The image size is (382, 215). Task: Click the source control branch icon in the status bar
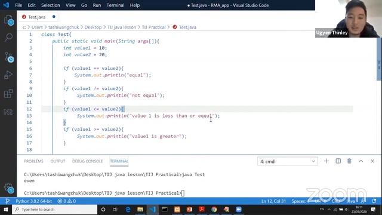8,201
